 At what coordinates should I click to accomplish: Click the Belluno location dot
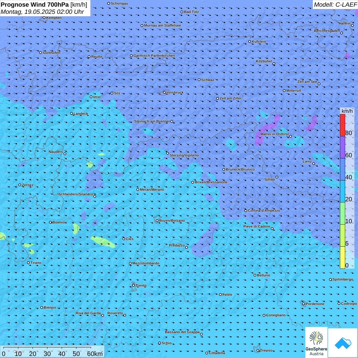pyautogui.click(x=255, y=275)
